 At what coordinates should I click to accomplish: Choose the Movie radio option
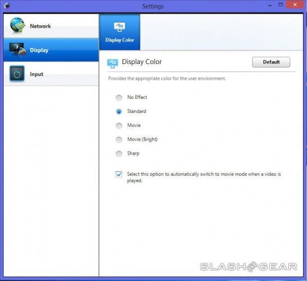119,126
